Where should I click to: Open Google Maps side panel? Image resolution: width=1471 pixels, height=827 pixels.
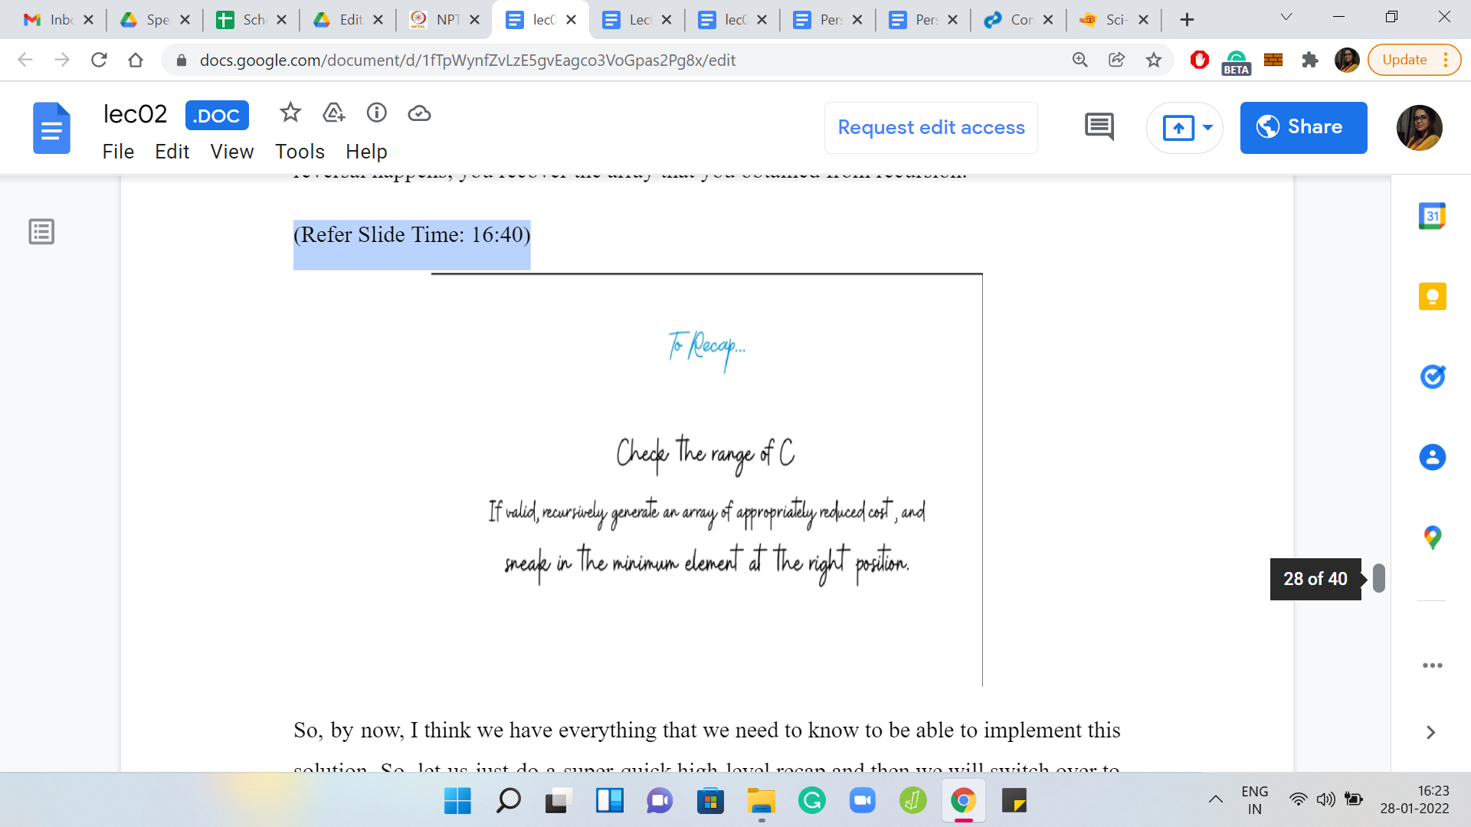click(x=1431, y=537)
